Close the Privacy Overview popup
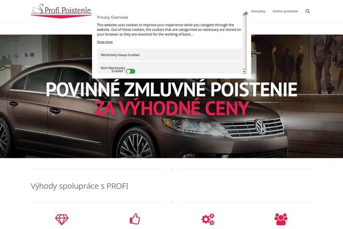Image resolution: width=343 pixels, height=229 pixels. (246, 13)
